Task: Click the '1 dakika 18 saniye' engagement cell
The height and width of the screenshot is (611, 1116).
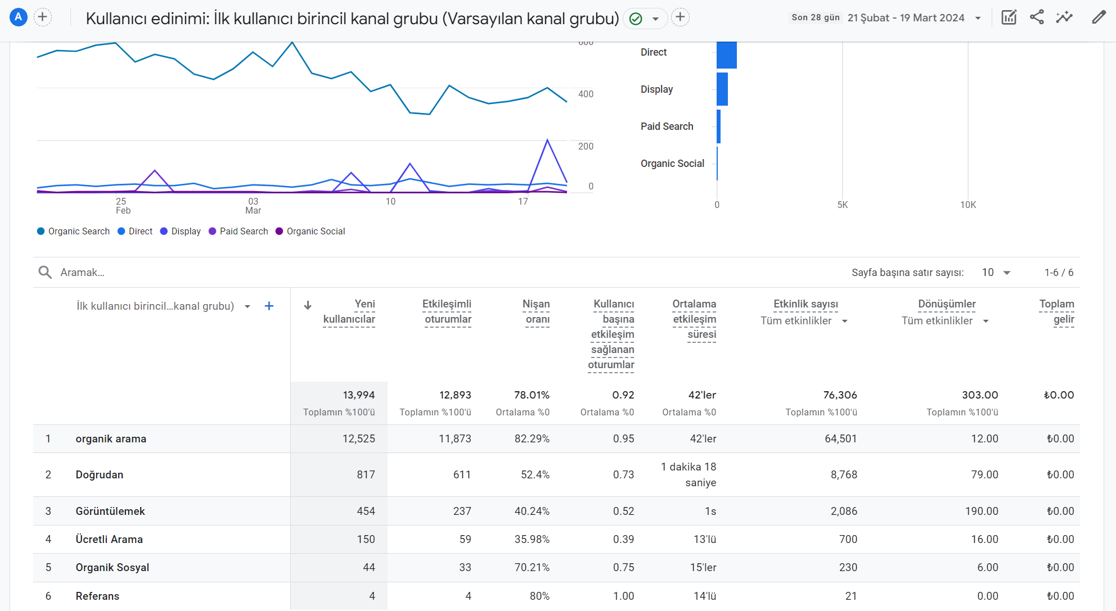Action: 688,474
